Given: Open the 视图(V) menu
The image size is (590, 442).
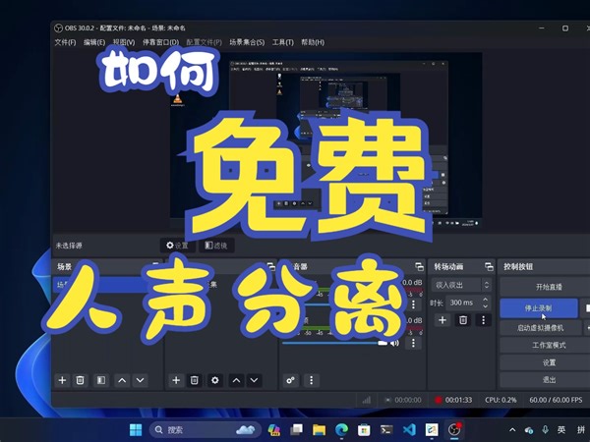Looking at the screenshot, I should tap(124, 42).
